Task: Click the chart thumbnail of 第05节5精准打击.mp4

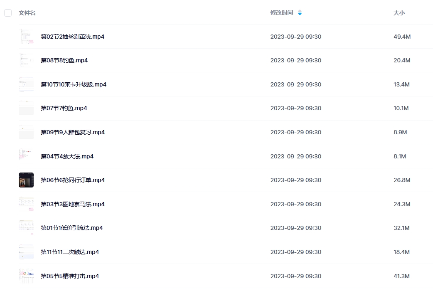Action: pyautogui.click(x=26, y=276)
